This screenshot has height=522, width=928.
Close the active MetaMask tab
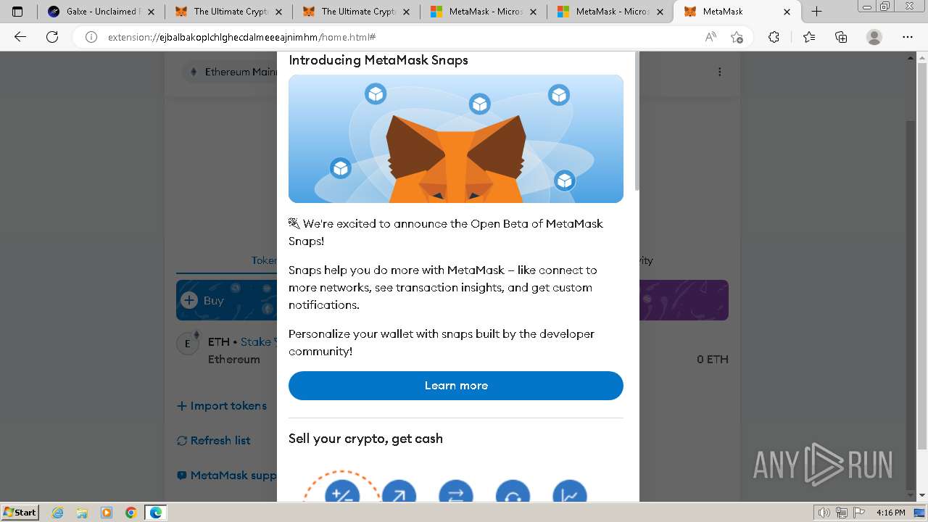[787, 12]
